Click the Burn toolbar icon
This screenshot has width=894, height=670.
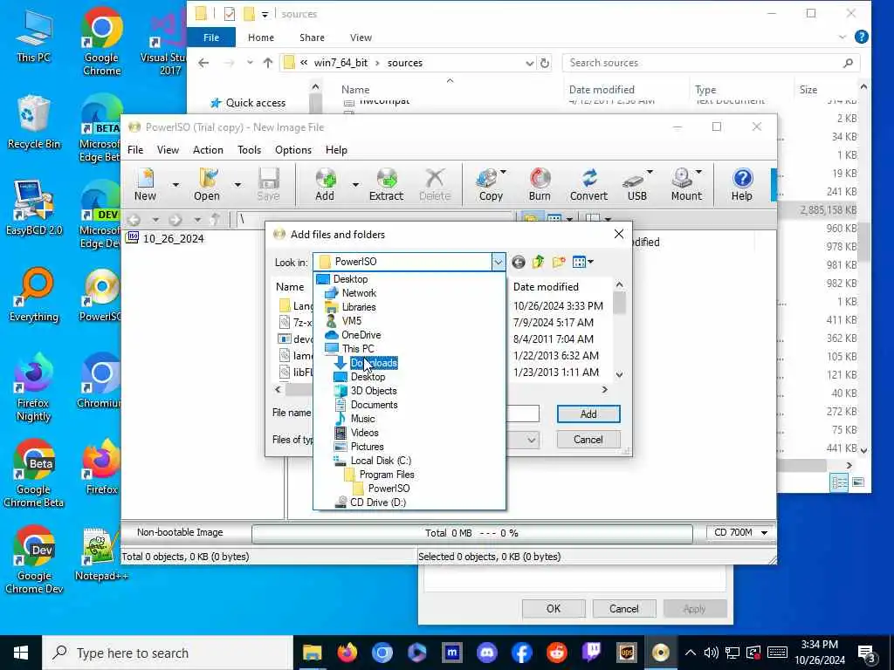click(x=540, y=184)
